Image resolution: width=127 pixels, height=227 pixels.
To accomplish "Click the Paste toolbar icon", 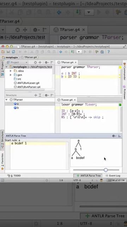I will (x=42, y=52).
